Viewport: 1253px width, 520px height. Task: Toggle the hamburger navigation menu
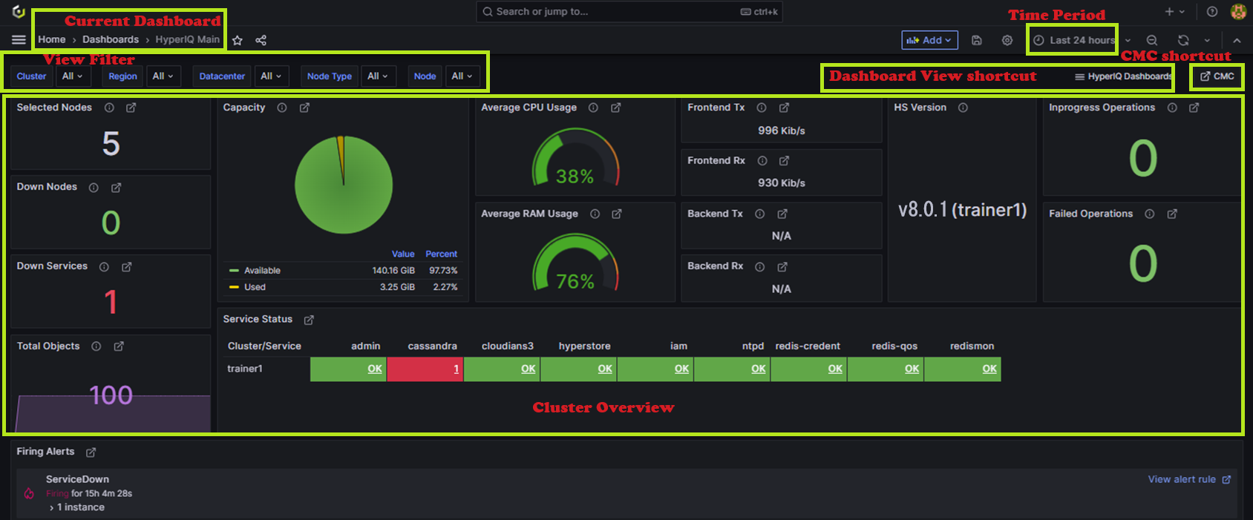[x=19, y=40]
